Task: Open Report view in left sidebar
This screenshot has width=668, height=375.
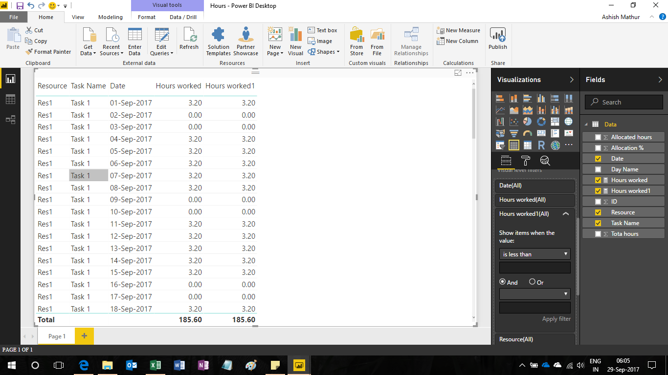Action: [x=10, y=79]
